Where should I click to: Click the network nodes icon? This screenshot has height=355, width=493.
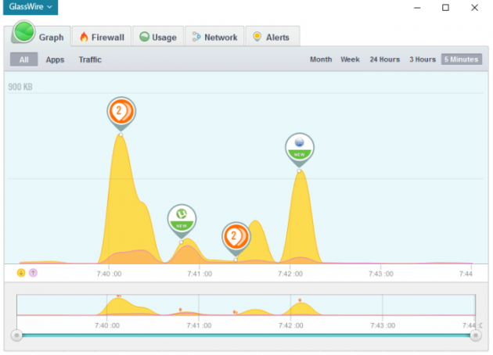(196, 37)
